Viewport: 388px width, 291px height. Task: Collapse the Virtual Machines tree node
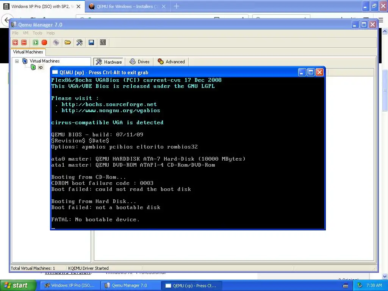point(17,61)
